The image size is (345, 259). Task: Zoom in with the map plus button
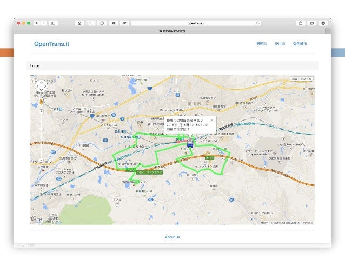pos(41,112)
